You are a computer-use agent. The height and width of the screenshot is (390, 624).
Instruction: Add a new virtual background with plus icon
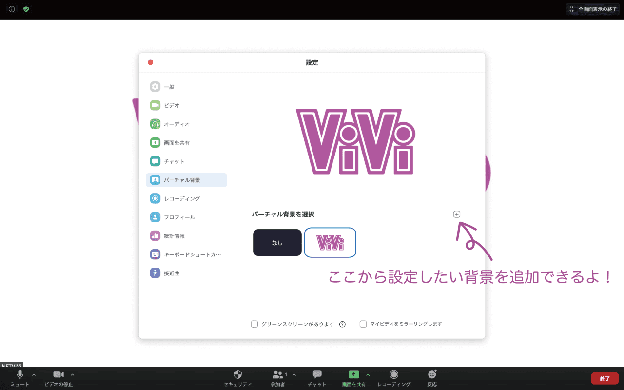click(457, 214)
